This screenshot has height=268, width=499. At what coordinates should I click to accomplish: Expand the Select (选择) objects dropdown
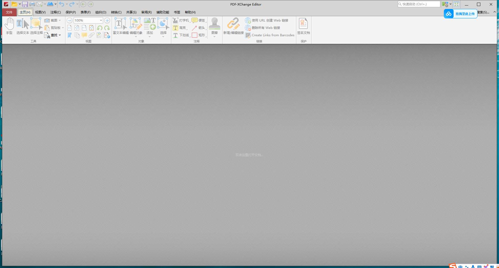coord(163,37)
